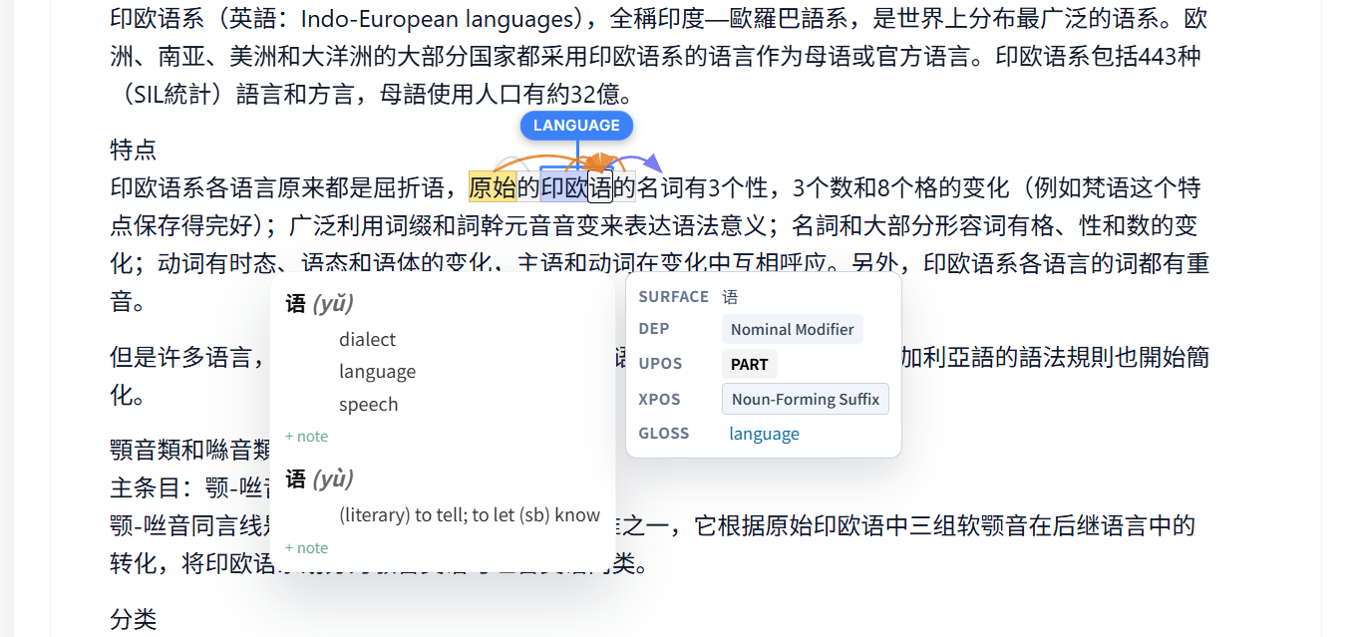
Task: Add a note under the 语 (yǔ) entry
Action: pos(306,437)
